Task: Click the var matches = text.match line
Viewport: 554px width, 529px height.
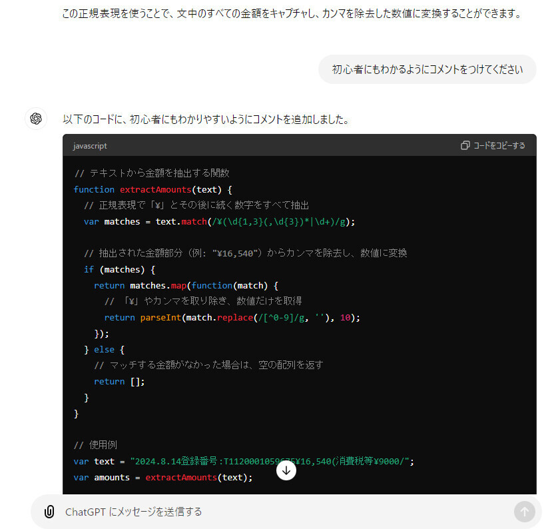Action: (220, 222)
